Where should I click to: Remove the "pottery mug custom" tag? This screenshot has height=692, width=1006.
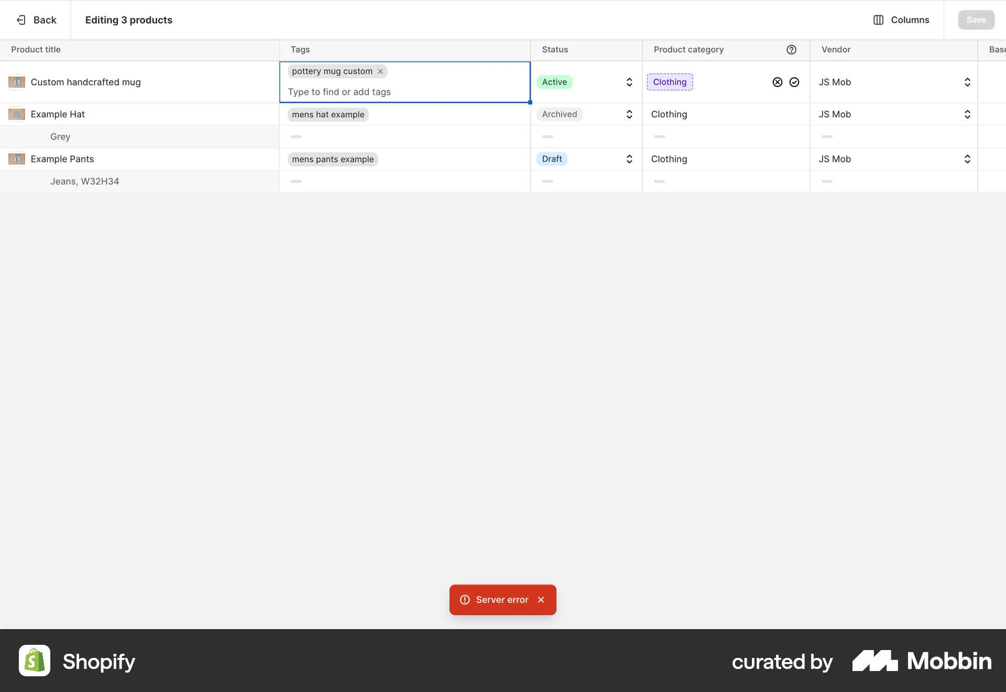coord(380,71)
